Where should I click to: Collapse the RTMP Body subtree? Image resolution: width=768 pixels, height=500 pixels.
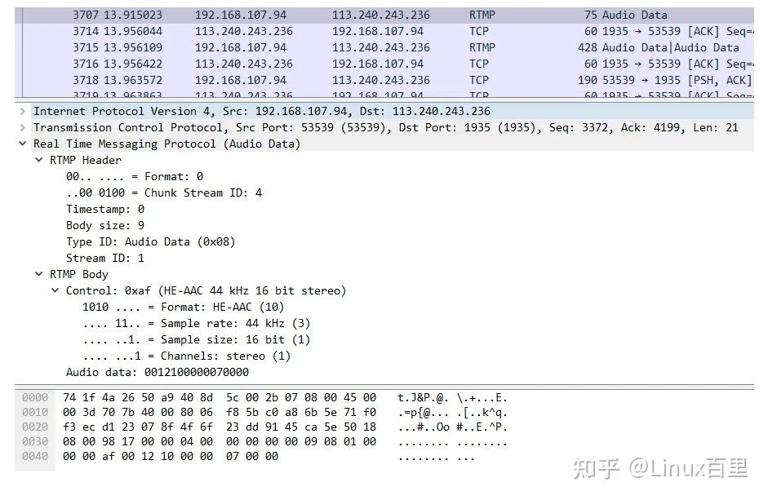[x=39, y=274]
